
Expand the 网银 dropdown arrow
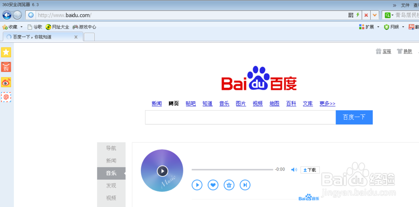[x=403, y=27]
